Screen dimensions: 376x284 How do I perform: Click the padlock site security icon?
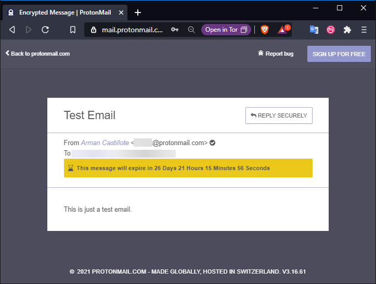click(x=94, y=30)
